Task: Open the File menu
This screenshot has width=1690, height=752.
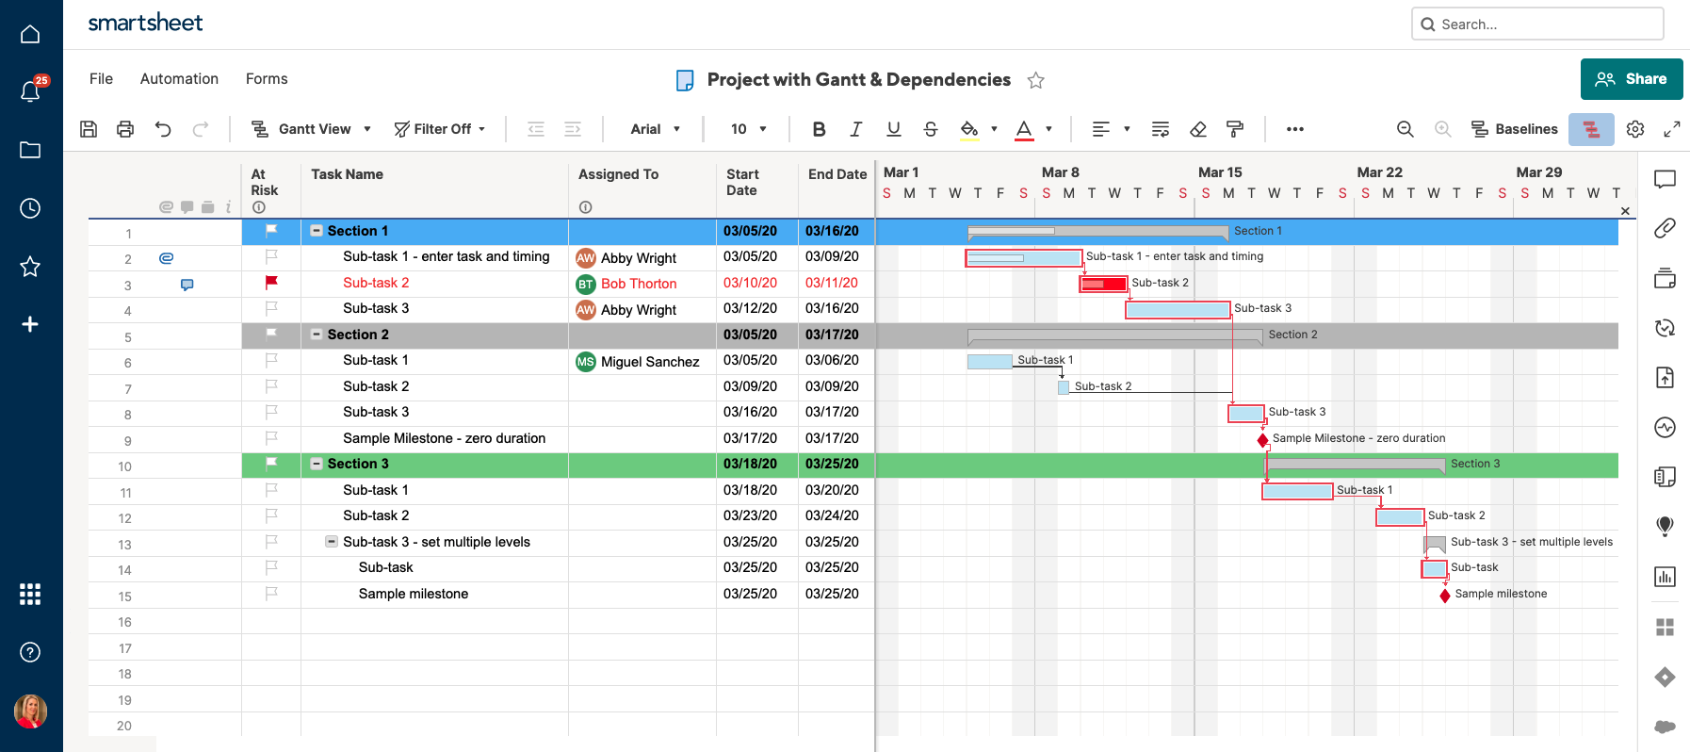Action: 101,79
